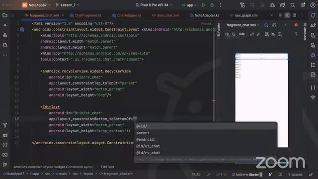Choose 'parent' completion suggestion
318x179 pixels.
(205, 133)
